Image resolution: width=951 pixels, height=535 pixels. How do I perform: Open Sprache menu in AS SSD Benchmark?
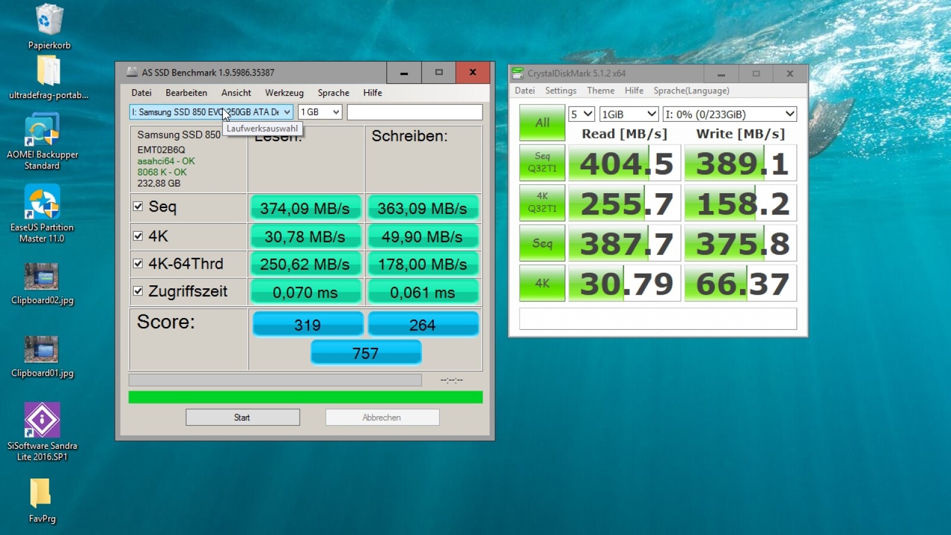pos(333,93)
